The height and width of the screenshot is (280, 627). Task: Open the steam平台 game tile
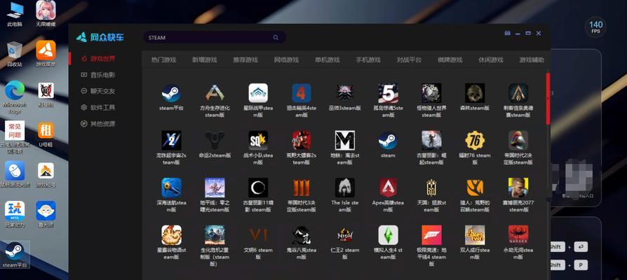[x=171, y=93]
